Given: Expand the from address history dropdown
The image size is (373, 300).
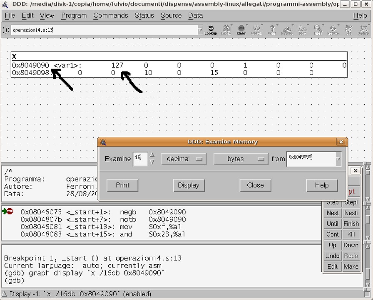Looking at the screenshot, I should 338,159.
